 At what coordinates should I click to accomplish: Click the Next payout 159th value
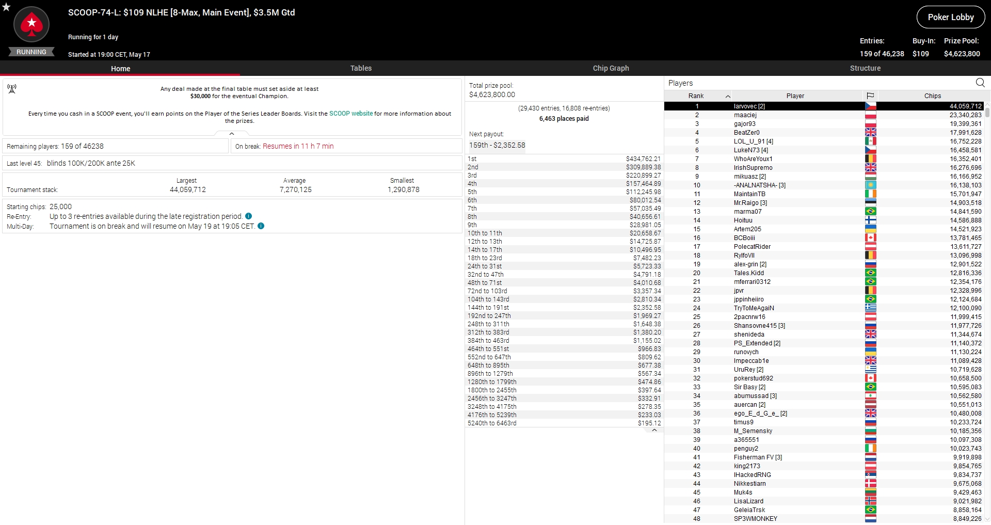coord(497,145)
